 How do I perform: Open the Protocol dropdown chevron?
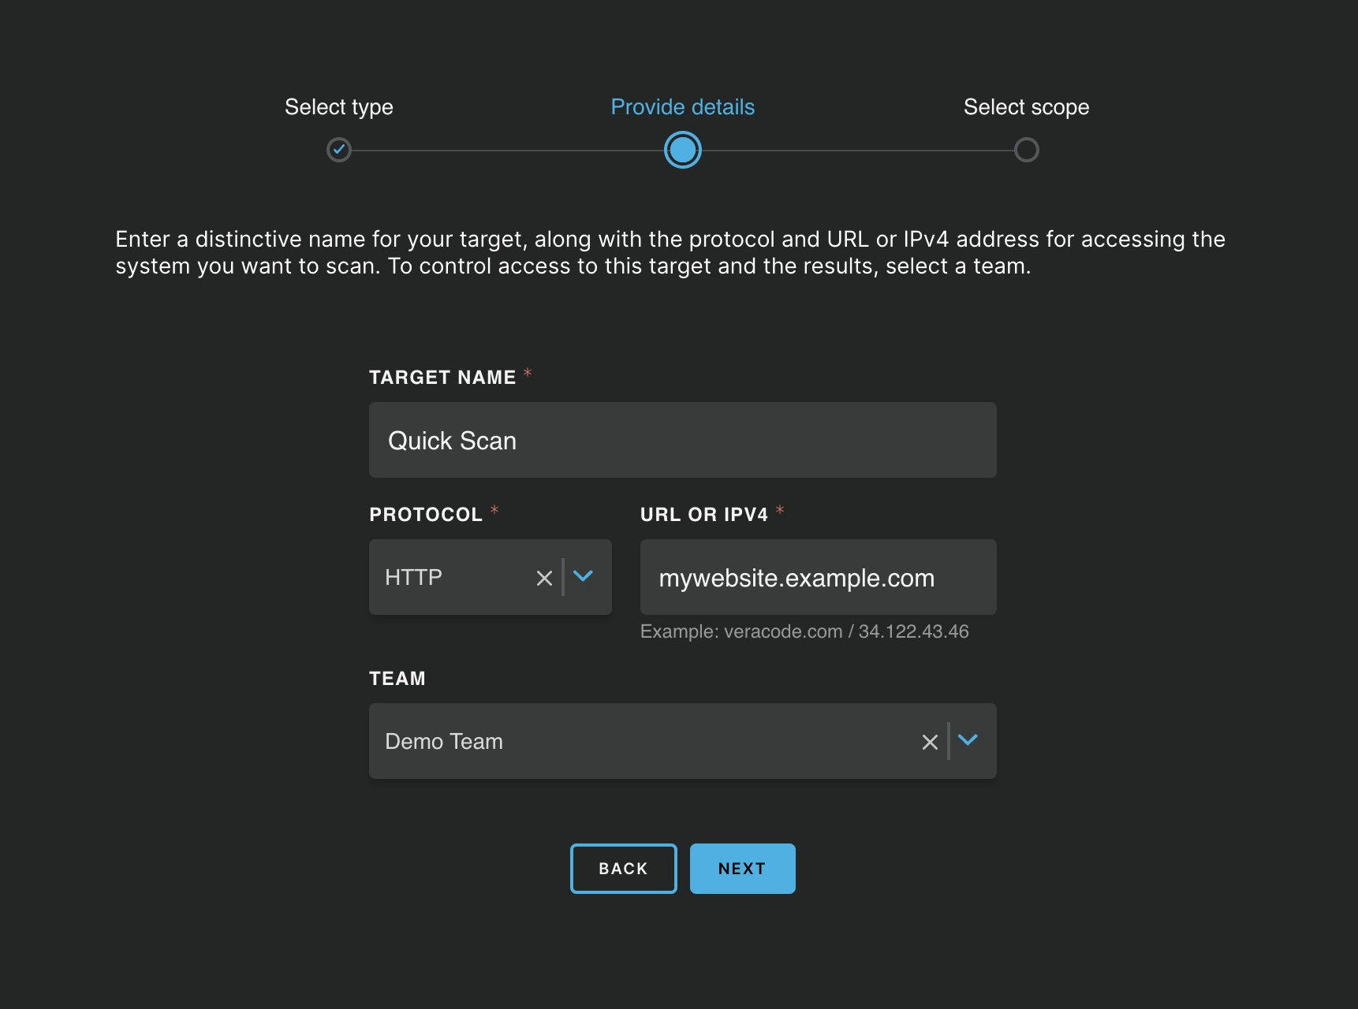pos(584,577)
